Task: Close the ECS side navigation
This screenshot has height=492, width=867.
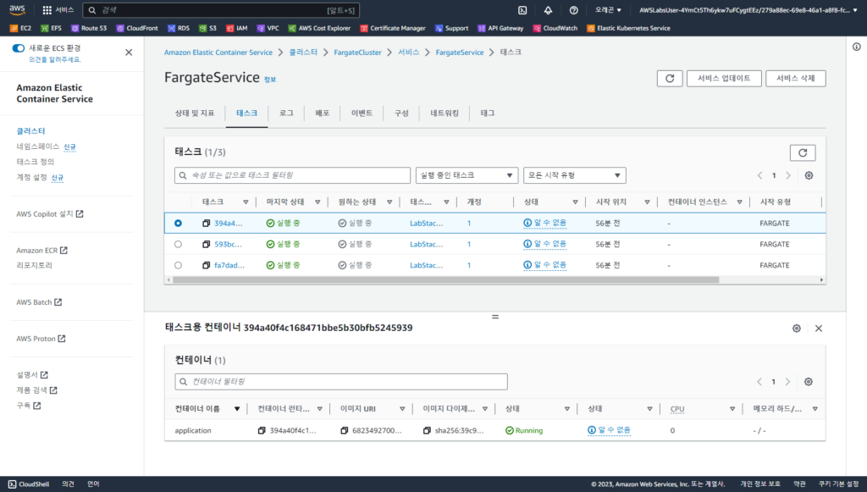Action: (129, 53)
